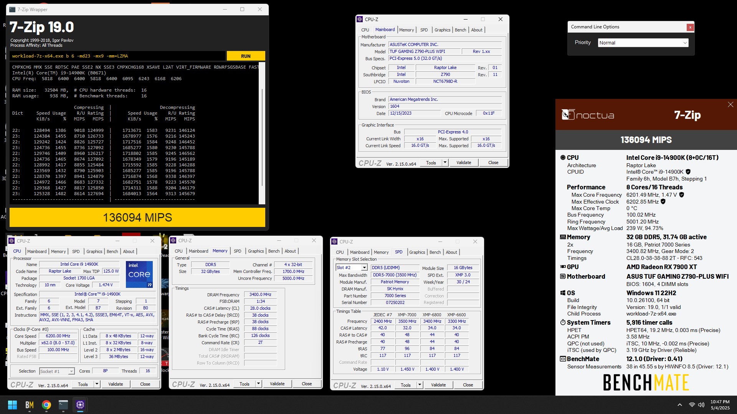Viewport: 737px width, 414px height.
Task: Click verified checkmark beside CPUID i9-14900K
Action: (688, 172)
